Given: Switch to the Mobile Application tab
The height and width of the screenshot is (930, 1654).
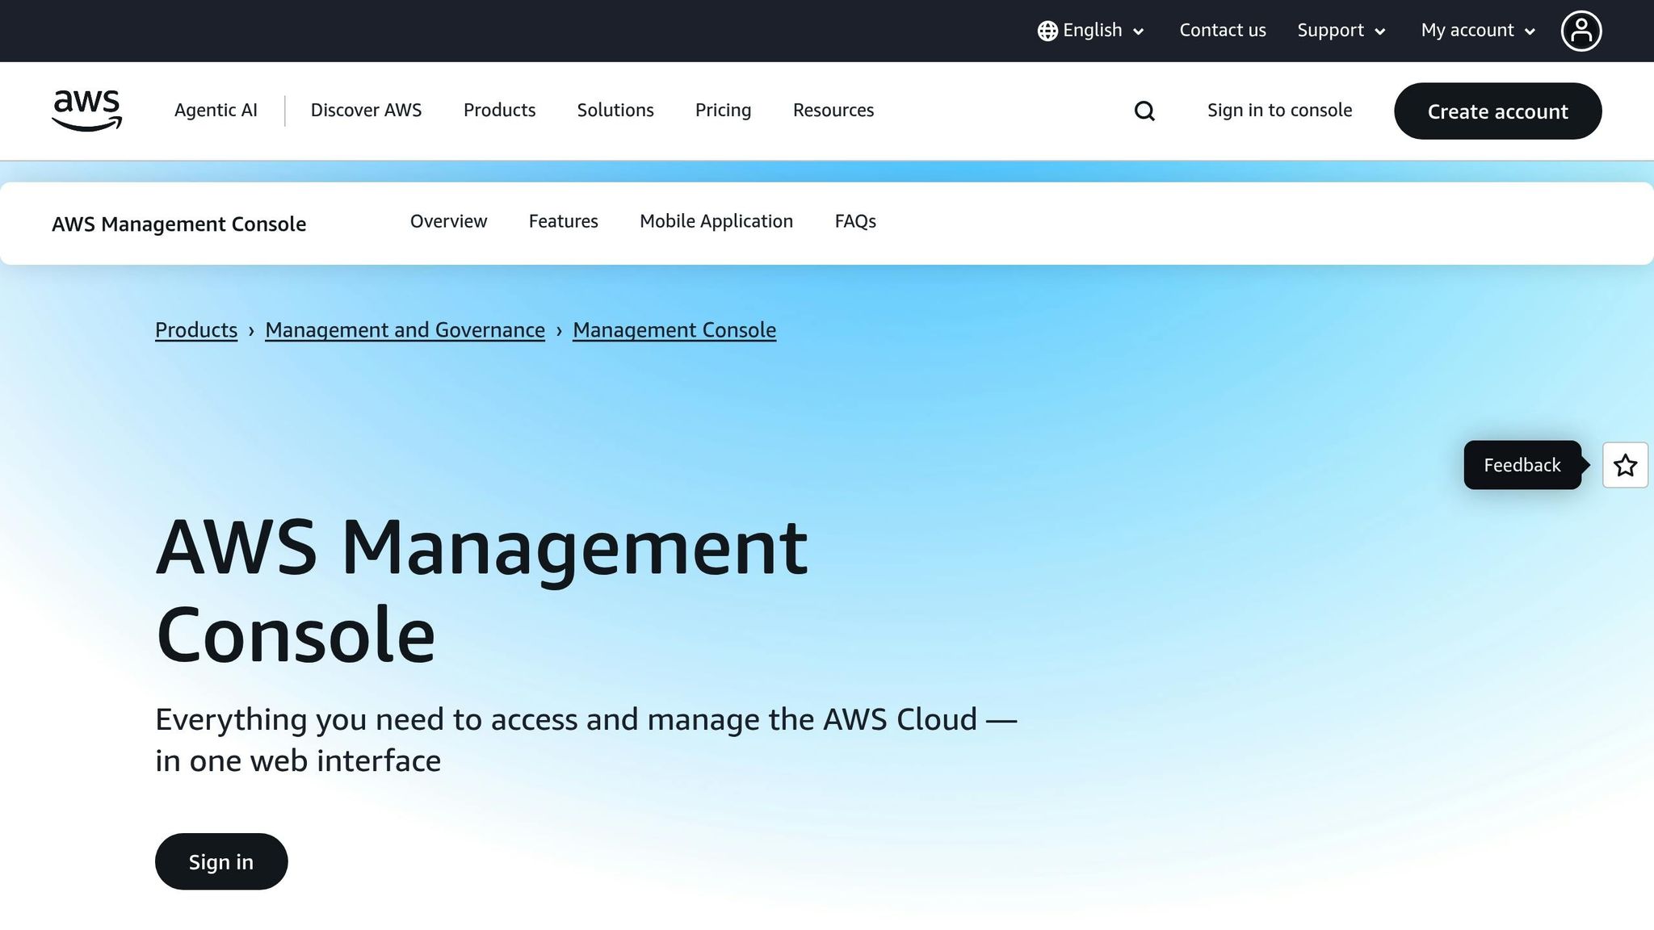Looking at the screenshot, I should tap(716, 221).
